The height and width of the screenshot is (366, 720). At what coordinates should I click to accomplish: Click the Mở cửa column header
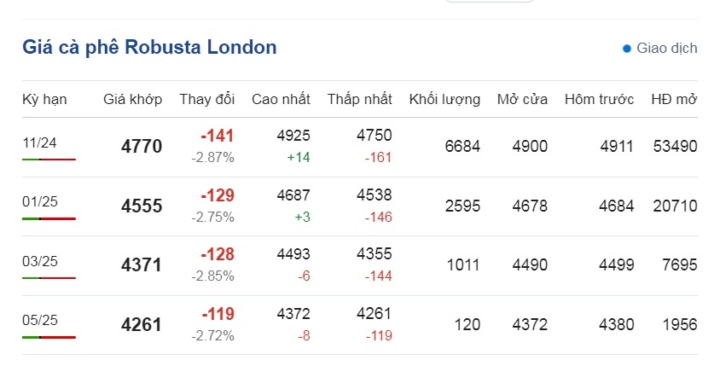coord(523,99)
